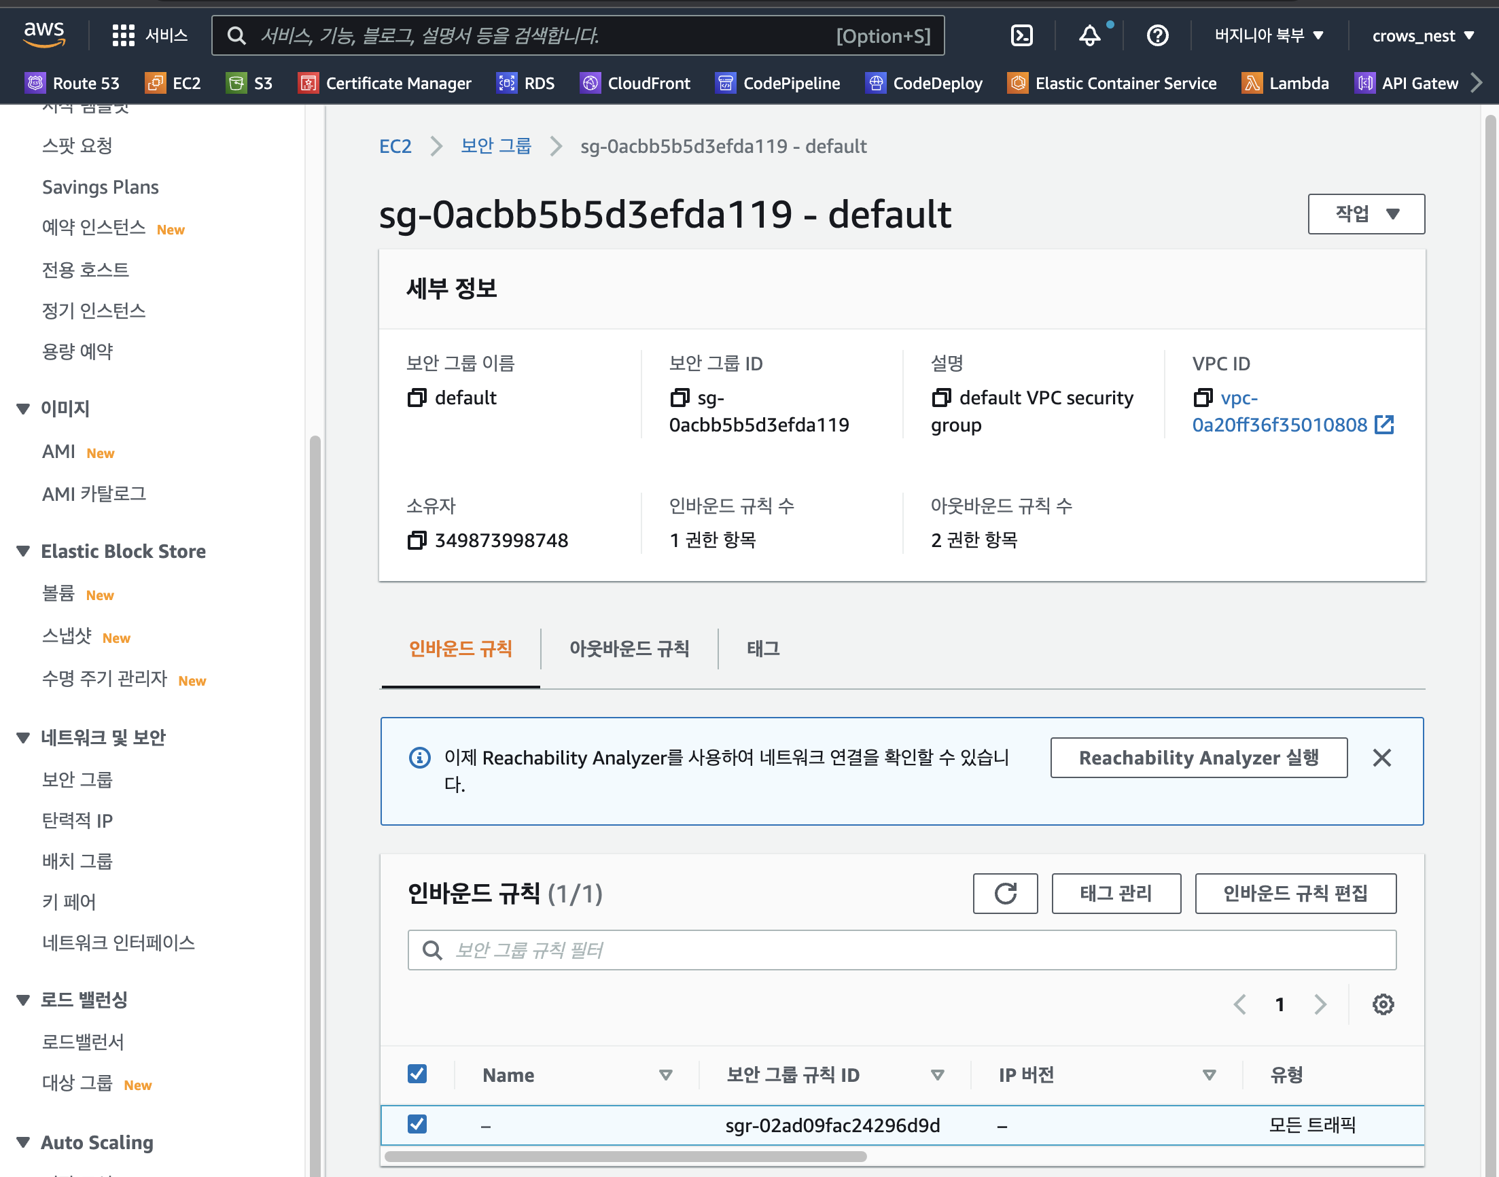The image size is (1499, 1177).
Task: Switch to the 아웃바운드 규칙 tab
Action: (x=629, y=648)
